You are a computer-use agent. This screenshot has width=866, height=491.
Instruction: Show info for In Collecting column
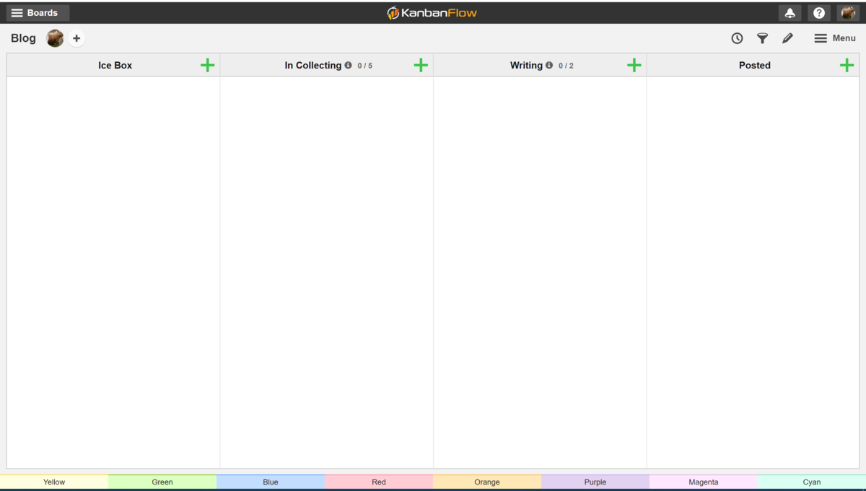coord(348,65)
